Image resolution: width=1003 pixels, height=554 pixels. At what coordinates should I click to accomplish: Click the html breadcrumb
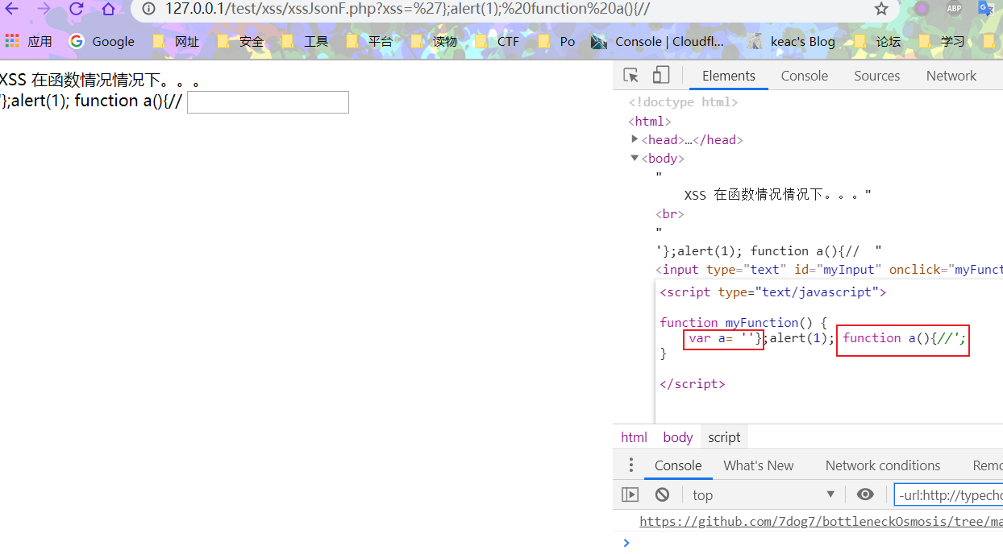[634, 437]
